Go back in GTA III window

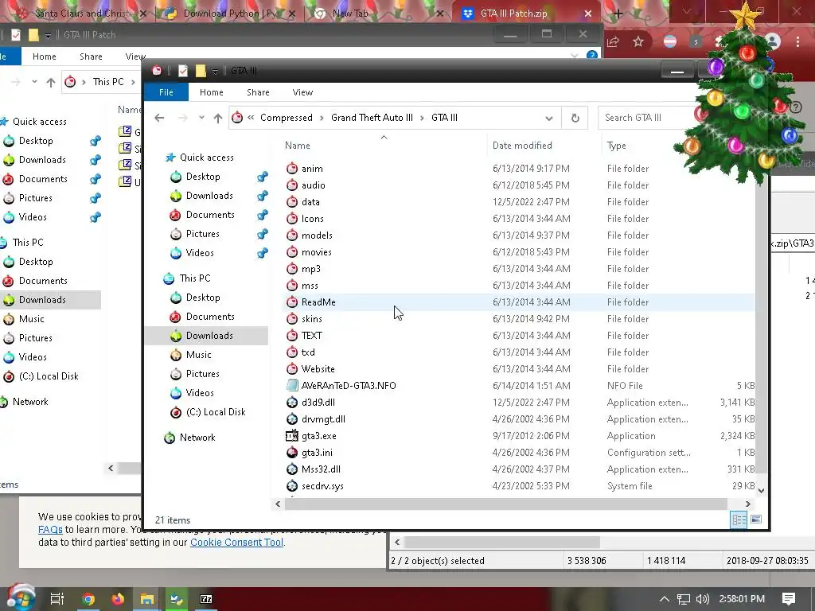(159, 118)
